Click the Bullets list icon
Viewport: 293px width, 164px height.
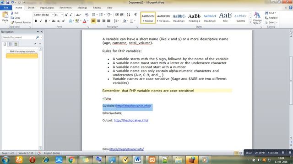[x=93, y=15]
